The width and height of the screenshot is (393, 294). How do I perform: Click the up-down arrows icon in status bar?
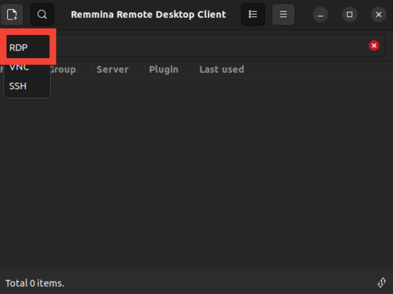tap(381, 283)
